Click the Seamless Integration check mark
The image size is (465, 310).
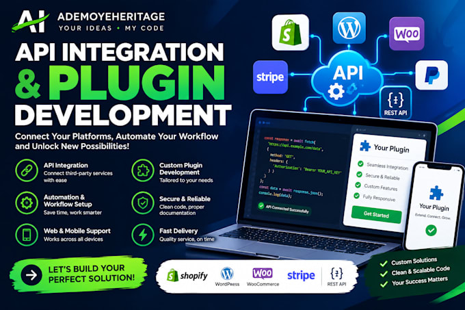(x=360, y=164)
